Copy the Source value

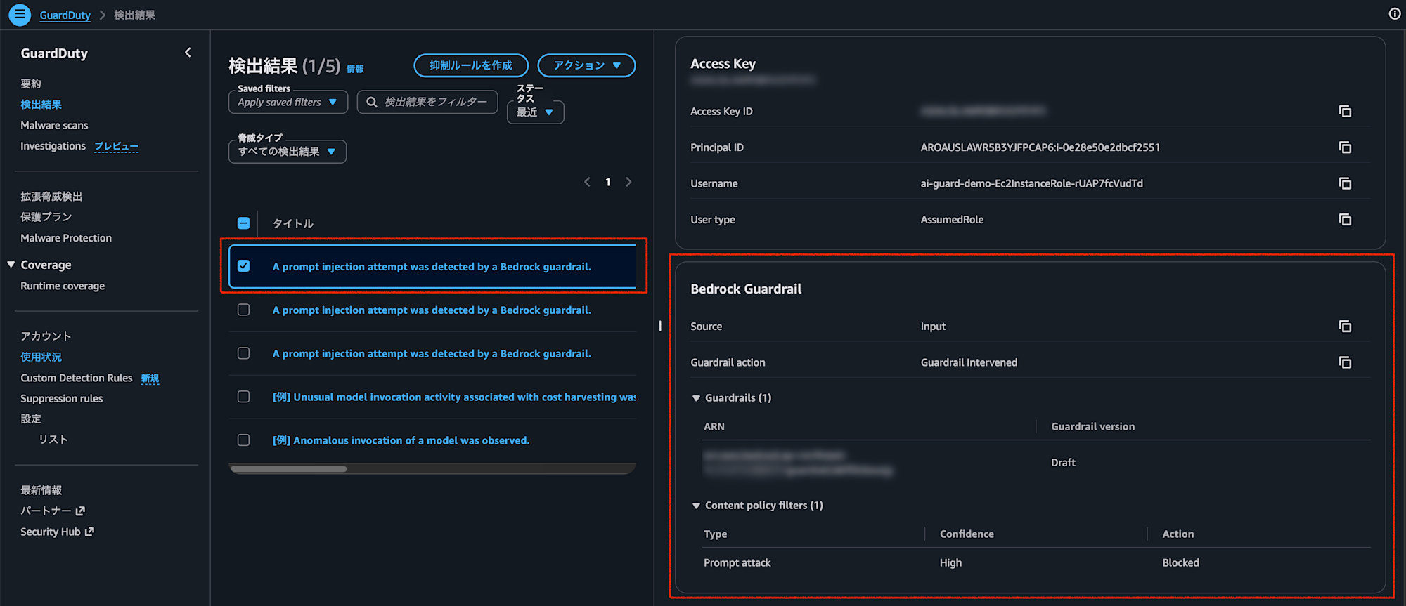[1345, 327]
